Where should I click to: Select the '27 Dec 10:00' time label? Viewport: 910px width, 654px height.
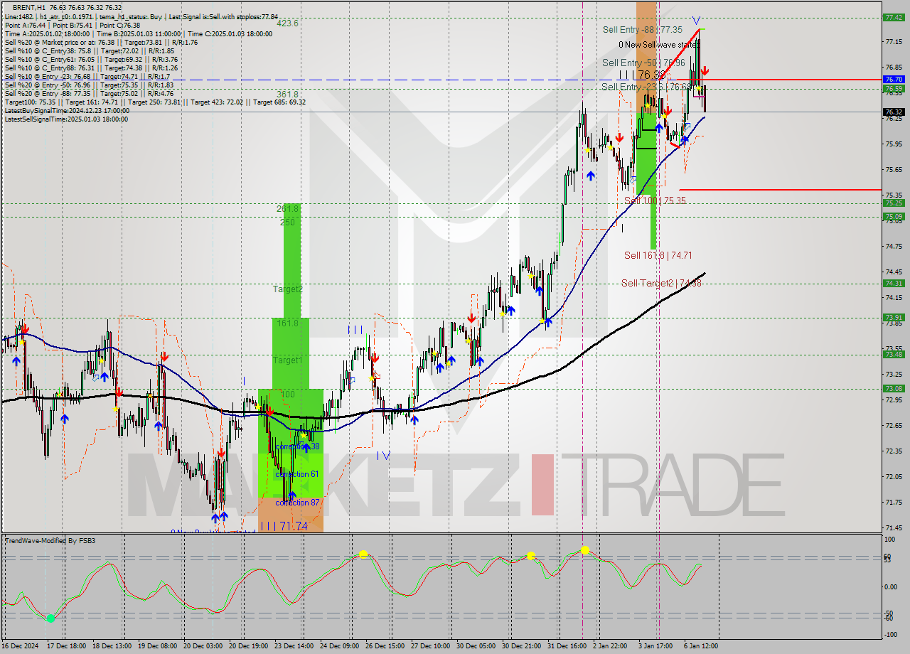pyautogui.click(x=432, y=646)
